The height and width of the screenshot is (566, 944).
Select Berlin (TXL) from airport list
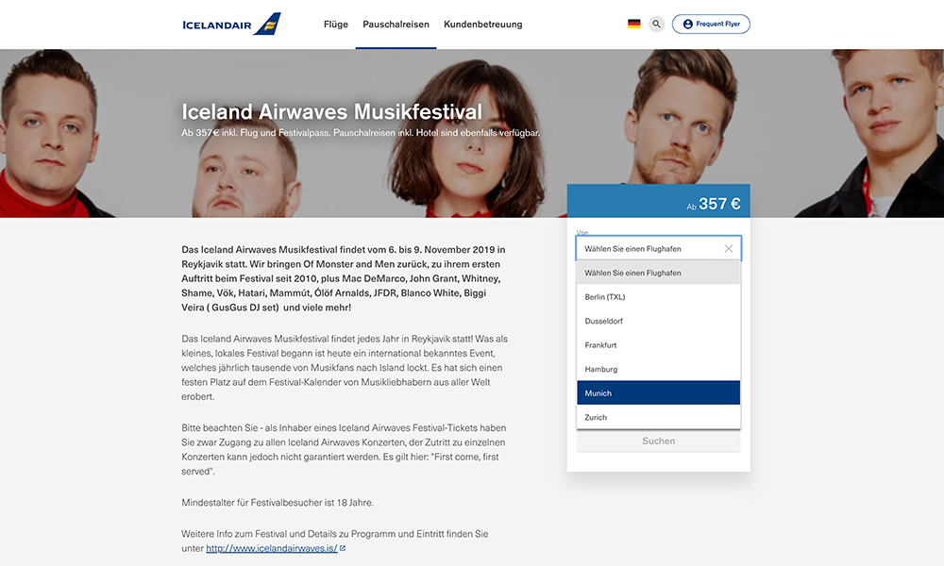(x=659, y=296)
